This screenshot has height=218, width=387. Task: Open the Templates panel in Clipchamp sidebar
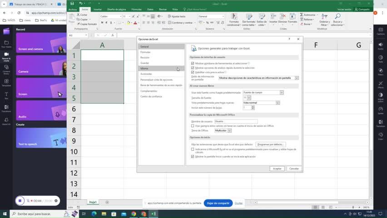pos(6,83)
